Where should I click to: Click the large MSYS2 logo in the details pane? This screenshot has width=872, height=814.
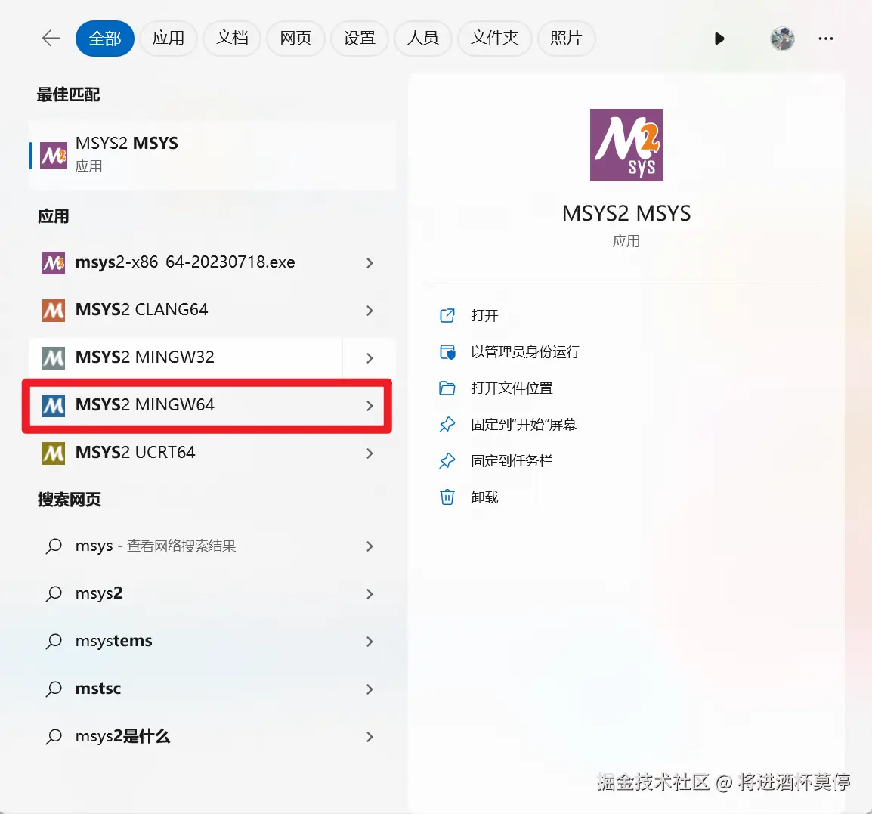coord(626,145)
